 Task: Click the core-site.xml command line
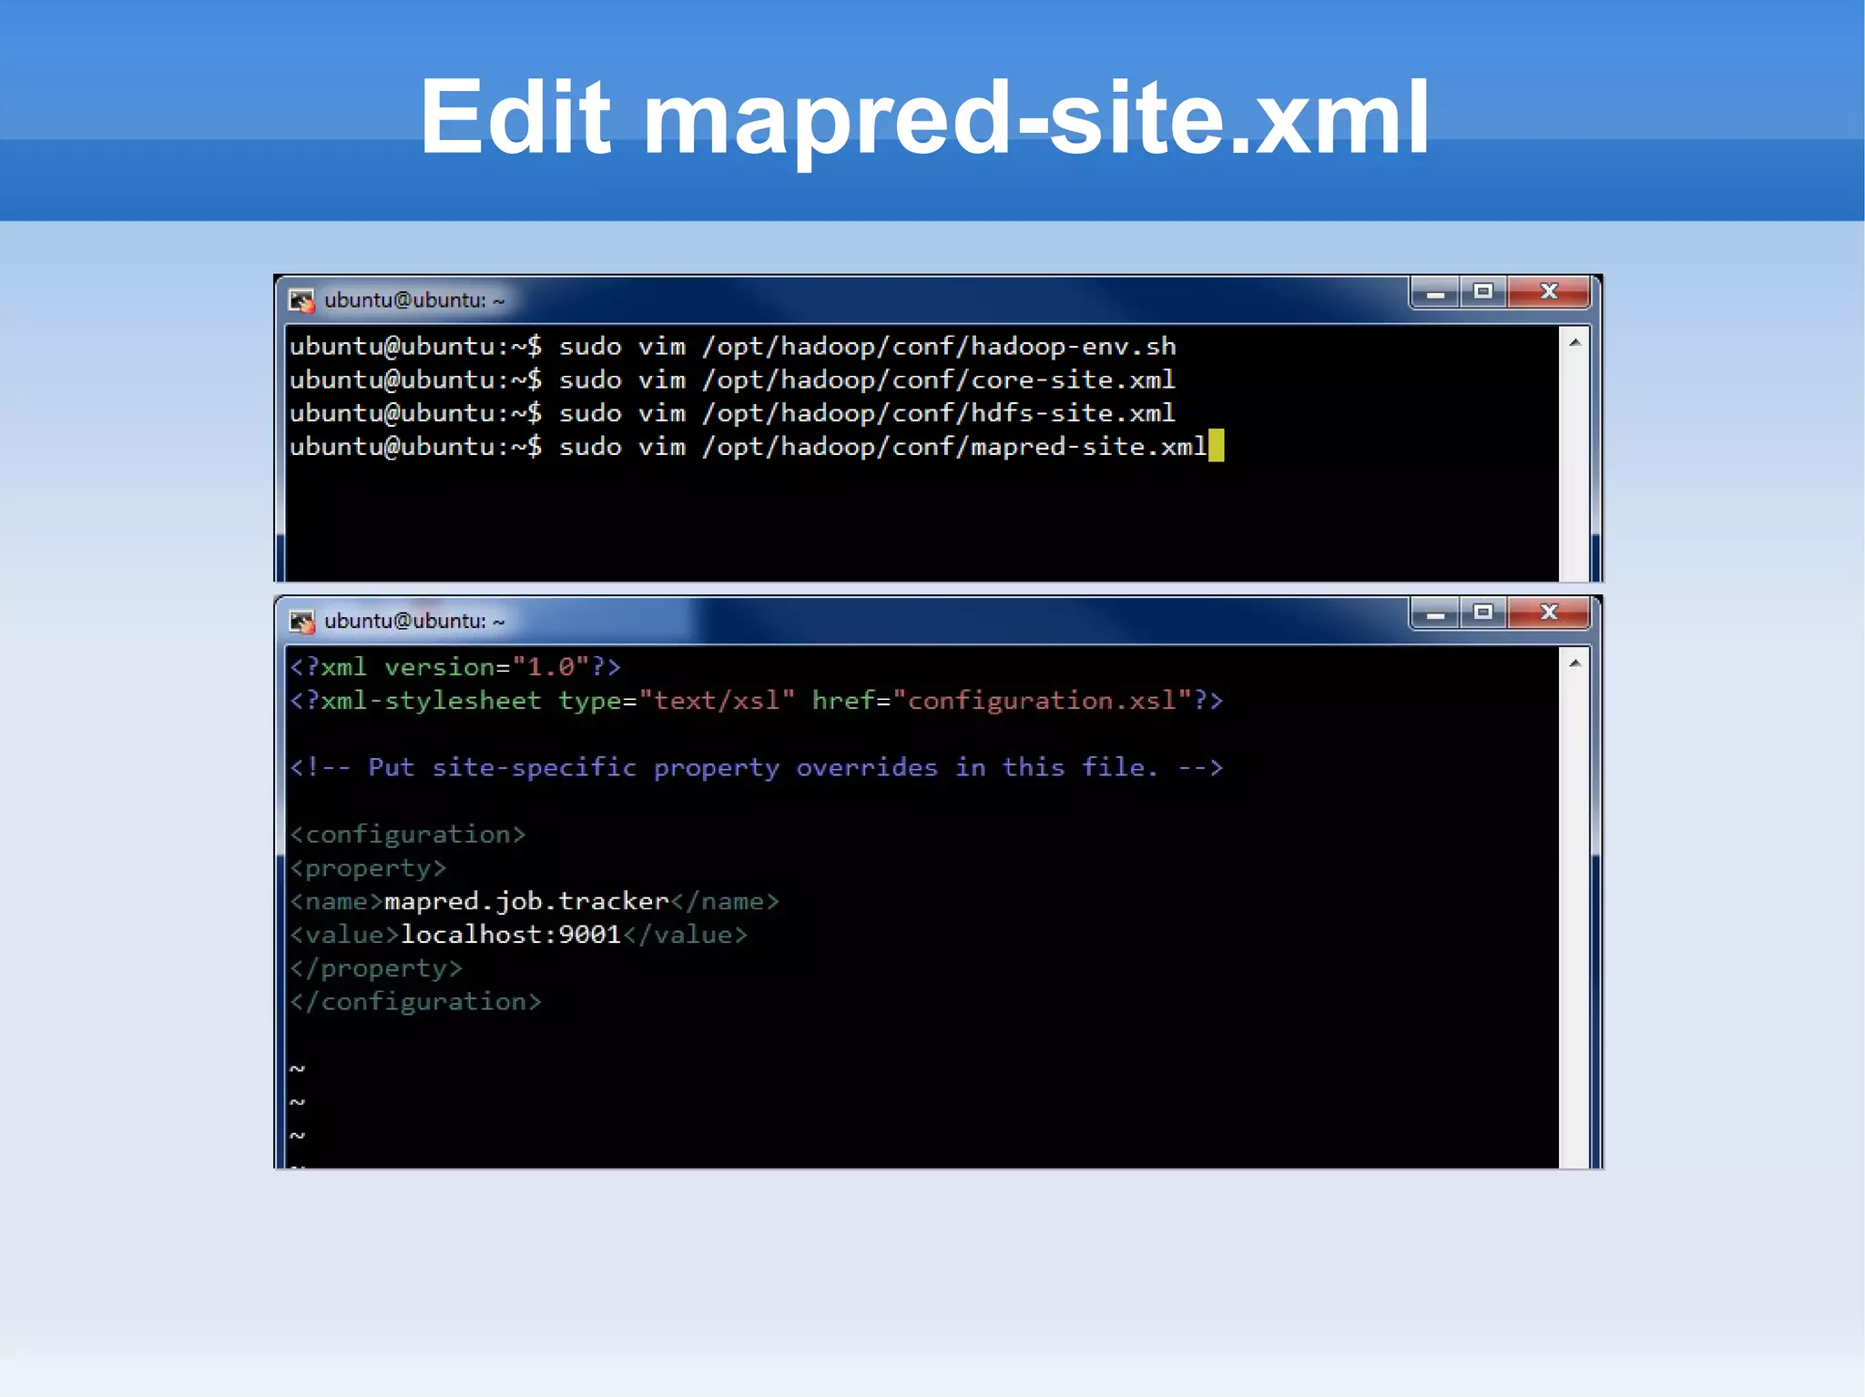[733, 380]
